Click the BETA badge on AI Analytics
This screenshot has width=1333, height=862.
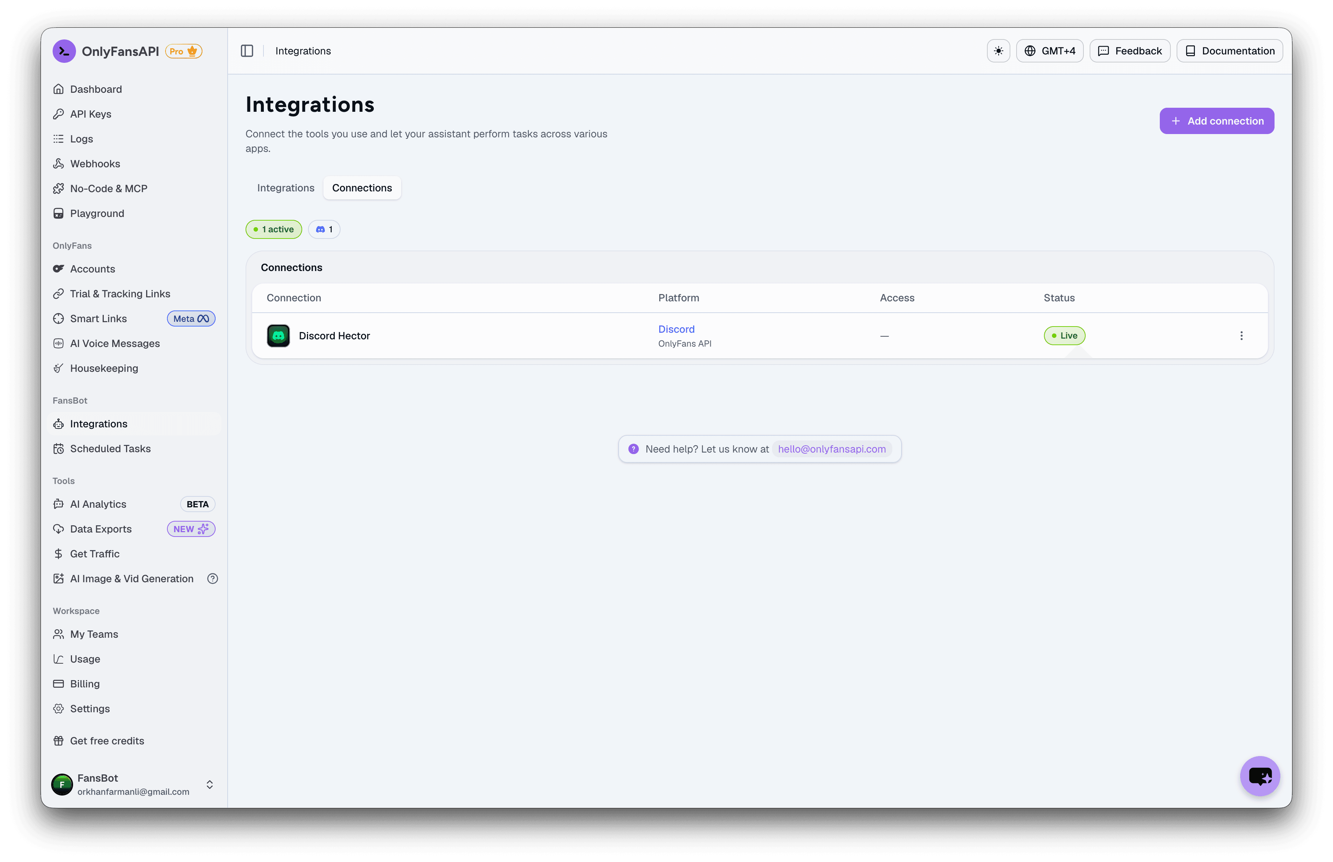coord(198,504)
